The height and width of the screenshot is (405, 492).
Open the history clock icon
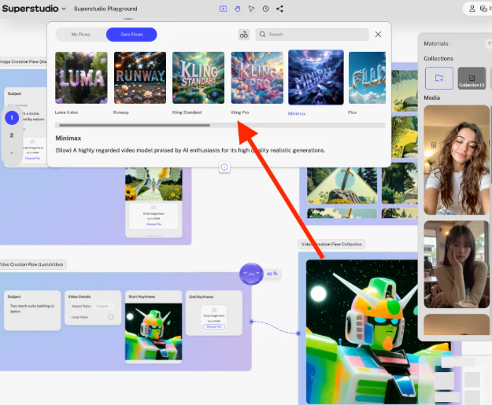(266, 9)
